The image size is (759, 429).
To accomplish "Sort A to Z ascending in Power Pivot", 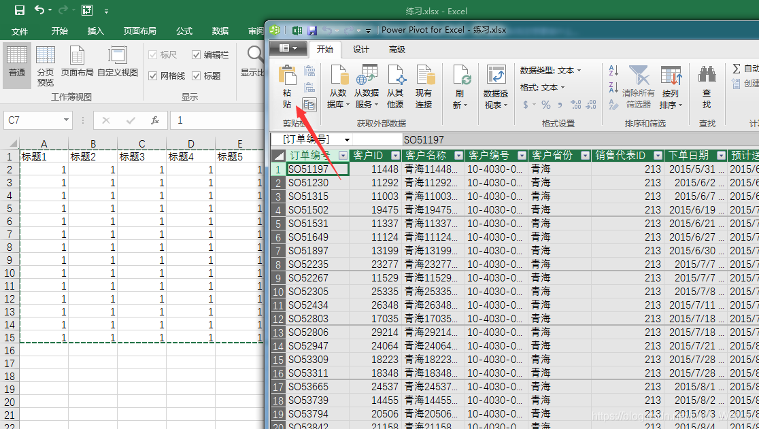I will 613,71.
